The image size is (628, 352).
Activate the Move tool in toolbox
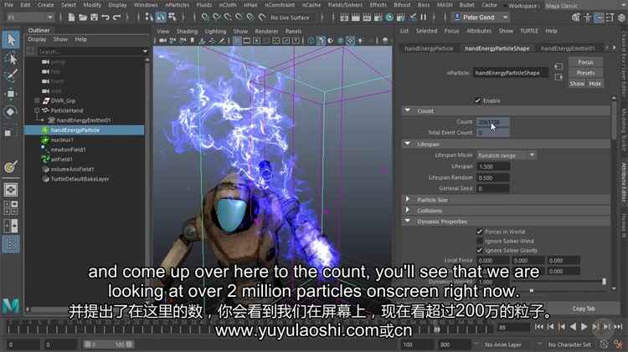pyautogui.click(x=11, y=94)
